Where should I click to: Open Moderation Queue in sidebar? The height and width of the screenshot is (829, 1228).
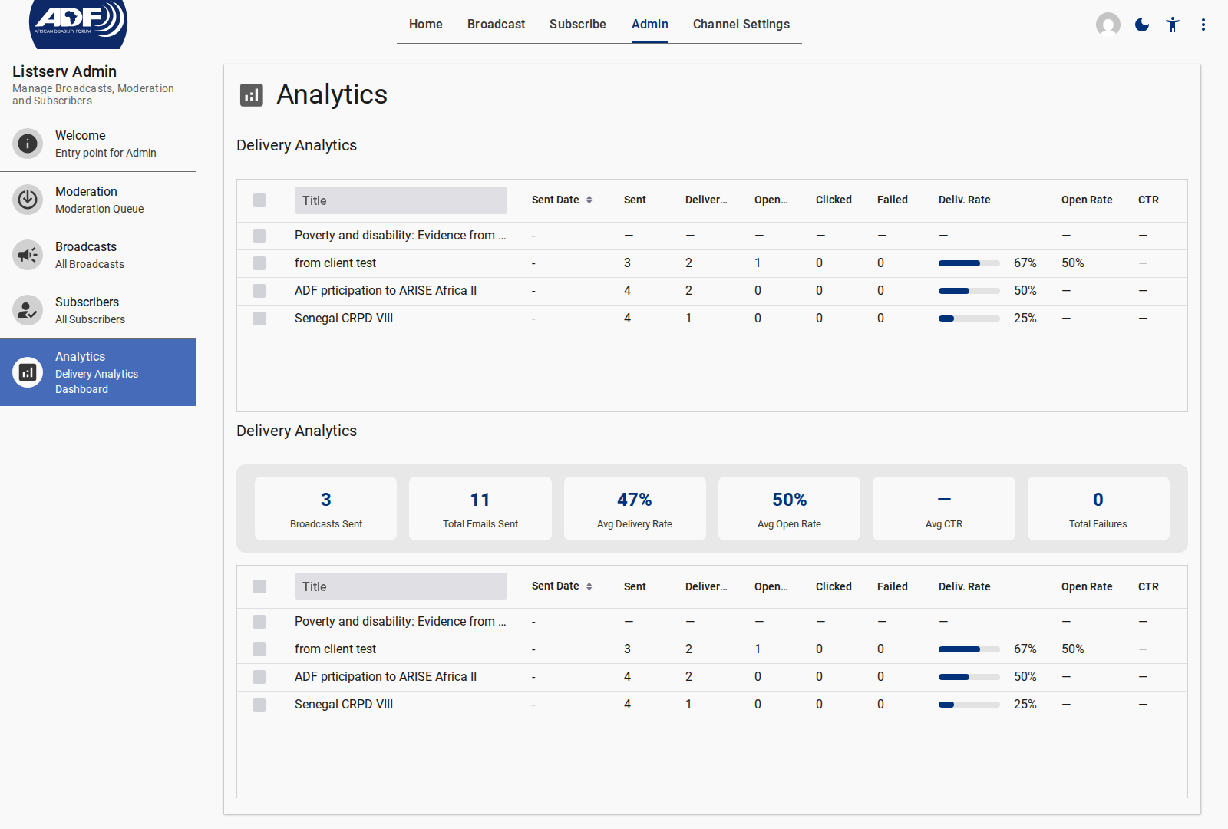[x=98, y=200]
